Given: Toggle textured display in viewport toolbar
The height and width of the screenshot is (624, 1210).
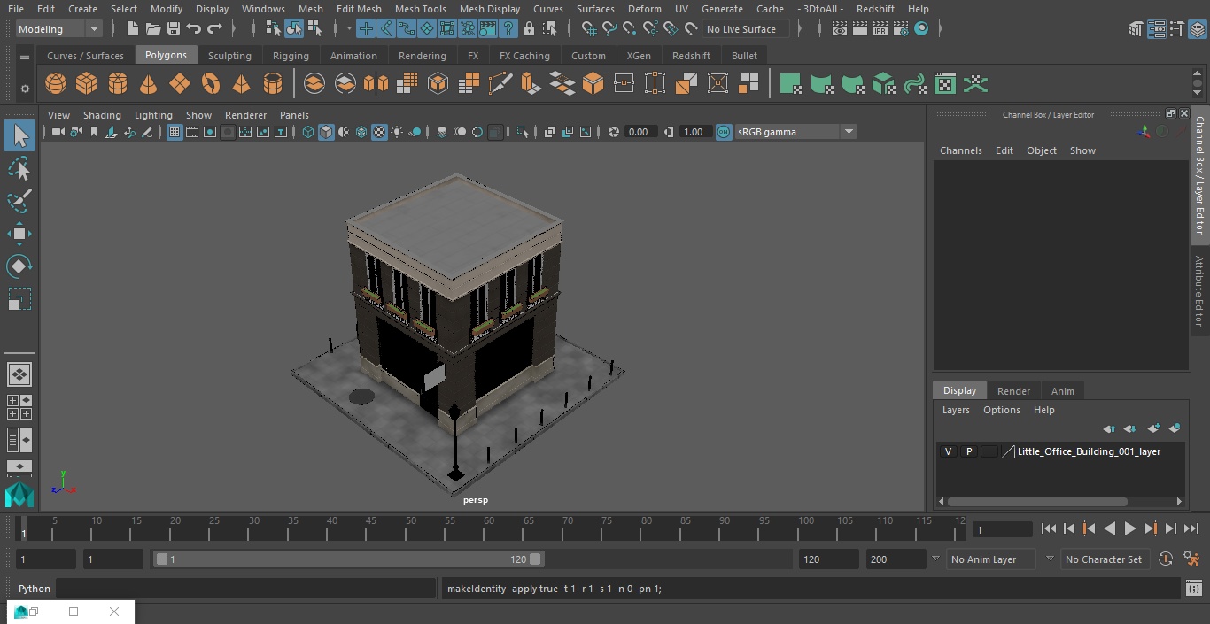Looking at the screenshot, I should 379,132.
